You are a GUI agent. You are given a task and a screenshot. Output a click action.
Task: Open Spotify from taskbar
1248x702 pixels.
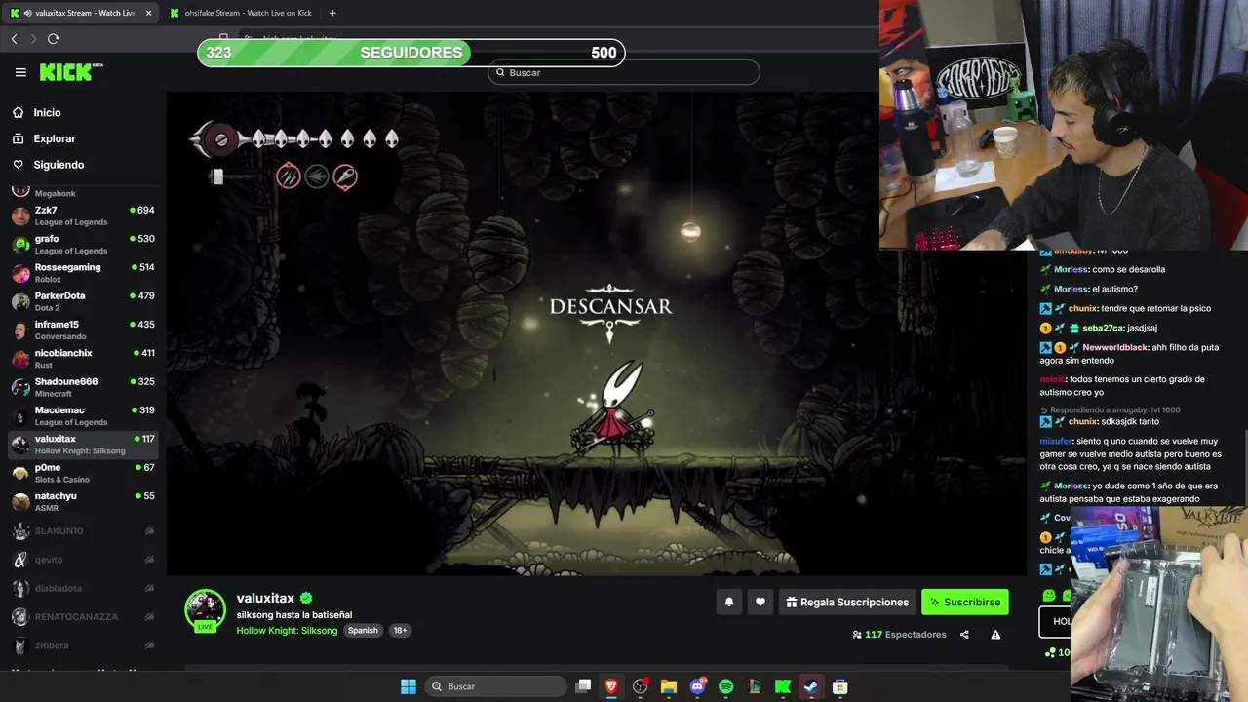tap(725, 686)
